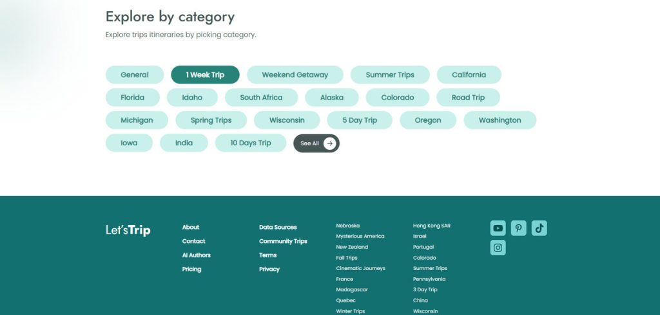Open the Community Trips footer link
The width and height of the screenshot is (660, 315).
(x=283, y=242)
